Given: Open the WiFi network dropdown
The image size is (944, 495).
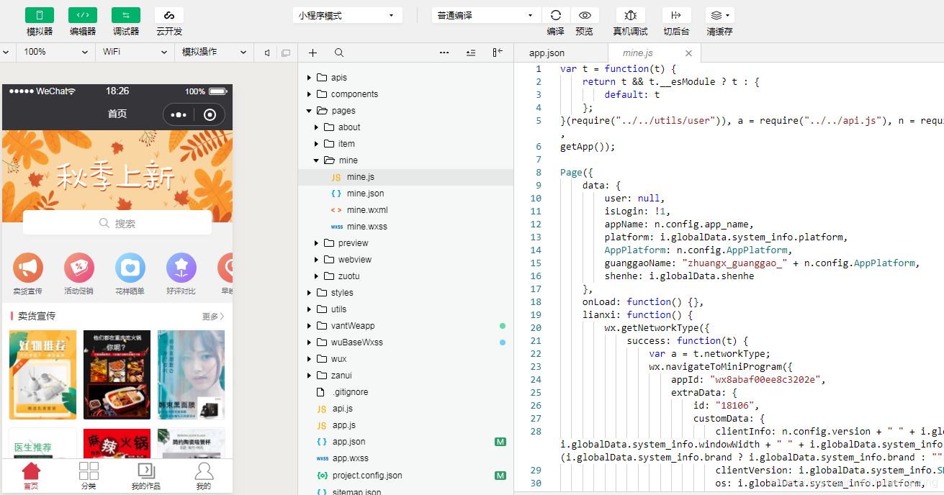Looking at the screenshot, I should click(135, 52).
